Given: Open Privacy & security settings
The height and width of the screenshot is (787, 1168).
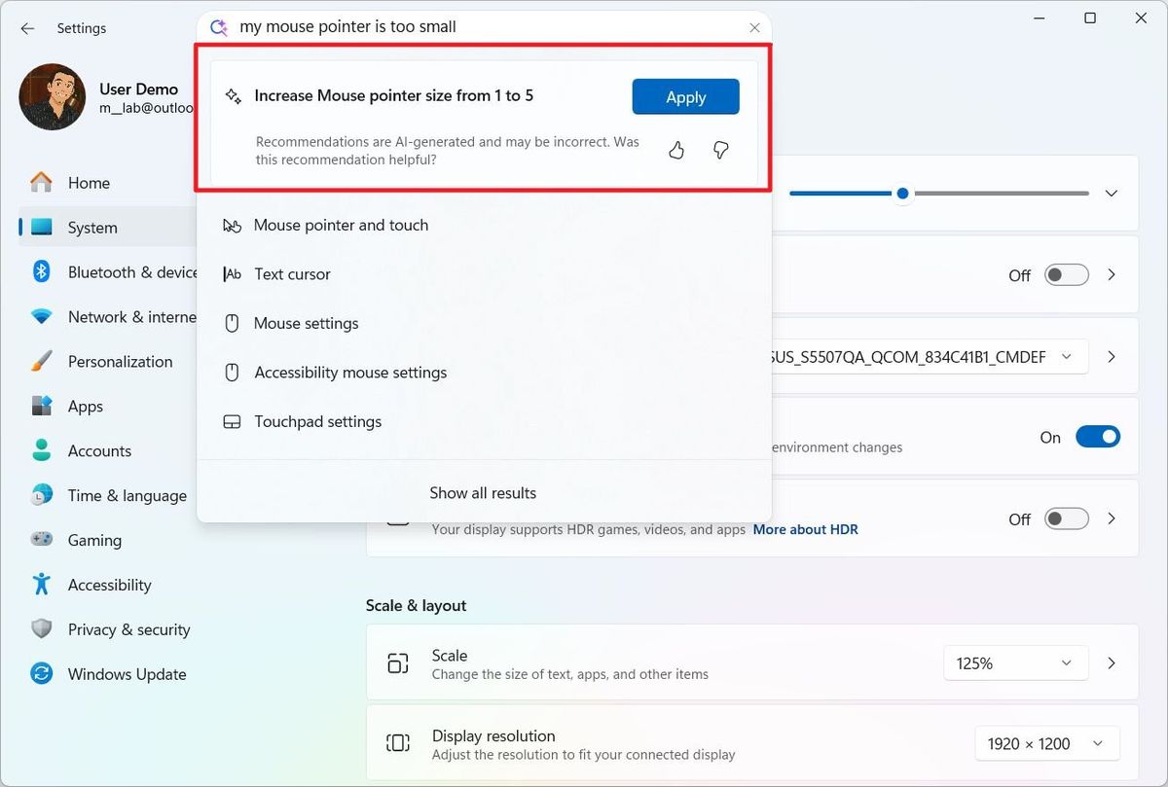Looking at the screenshot, I should pos(128,629).
